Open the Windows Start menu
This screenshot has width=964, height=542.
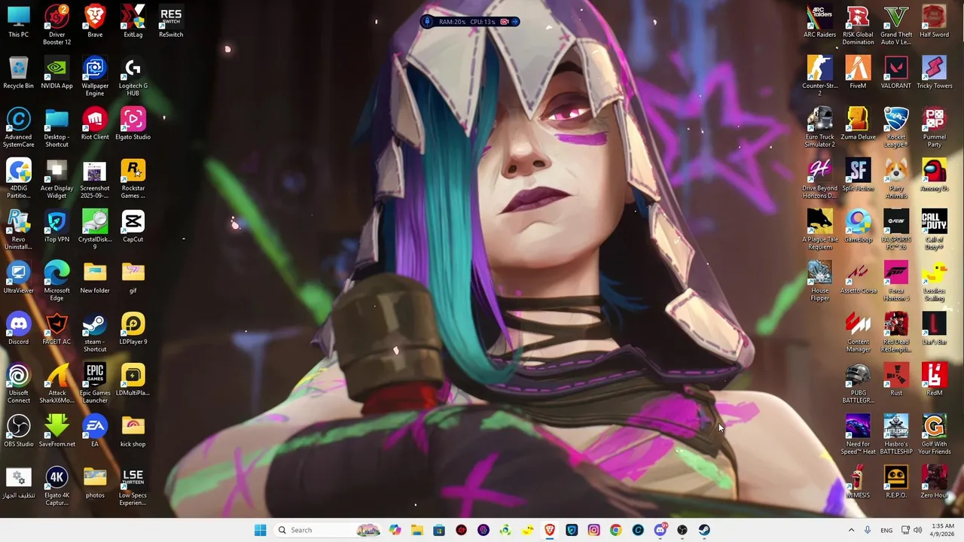click(261, 530)
